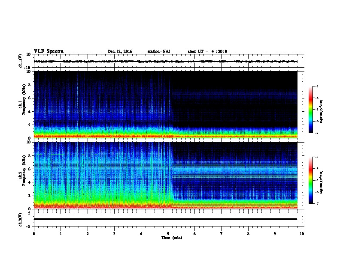Screen dimensions: 340x262
Task: Click time axis tick label "5"
Action: (168, 234)
